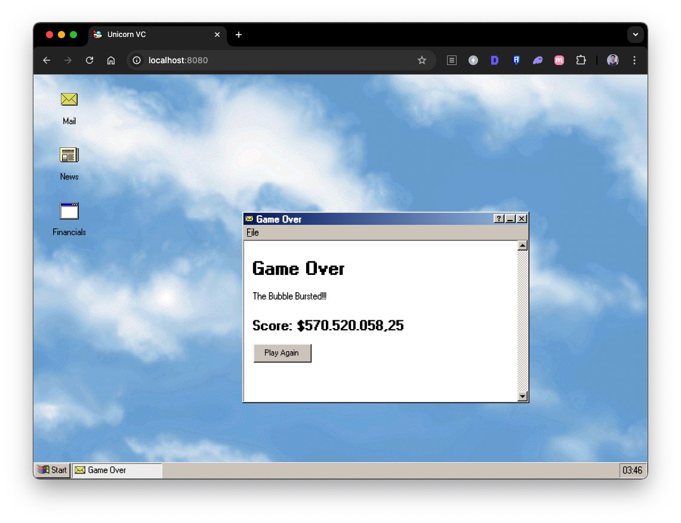Open the Chrome three-dot menu
Screen dimensions: 681x523
tap(634, 60)
